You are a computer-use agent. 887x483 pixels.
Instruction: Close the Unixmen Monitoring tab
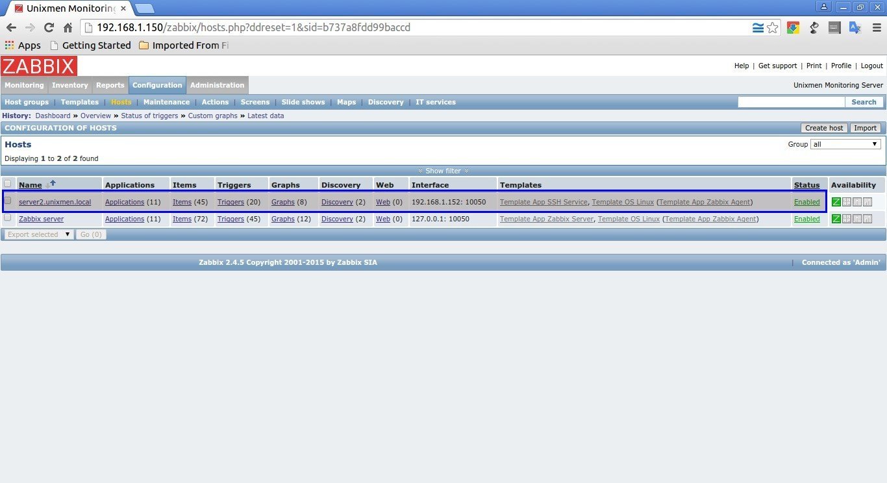click(x=123, y=8)
